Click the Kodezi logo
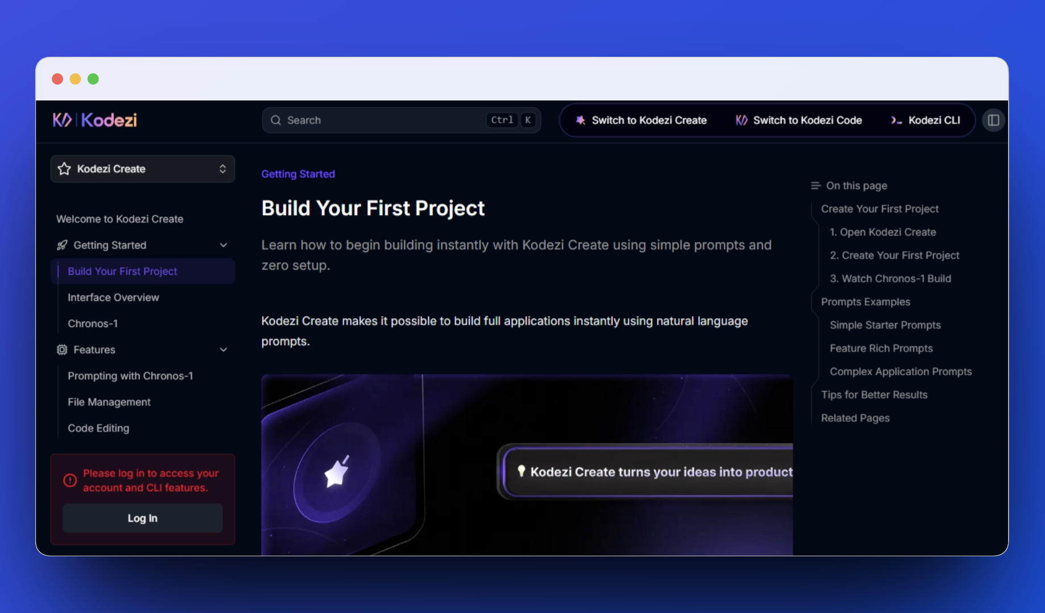 [95, 120]
